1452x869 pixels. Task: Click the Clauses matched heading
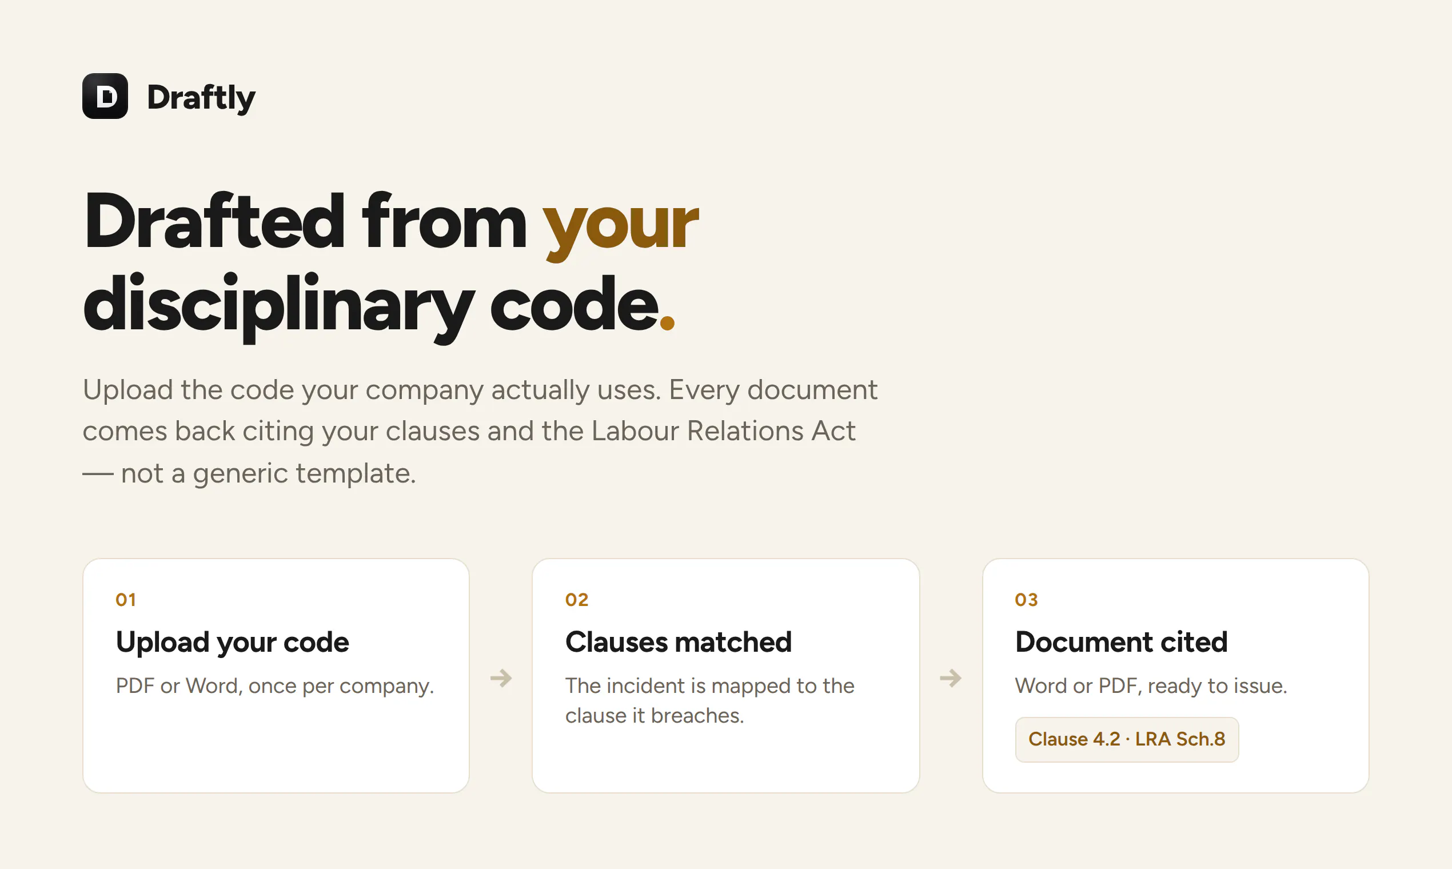tap(679, 642)
